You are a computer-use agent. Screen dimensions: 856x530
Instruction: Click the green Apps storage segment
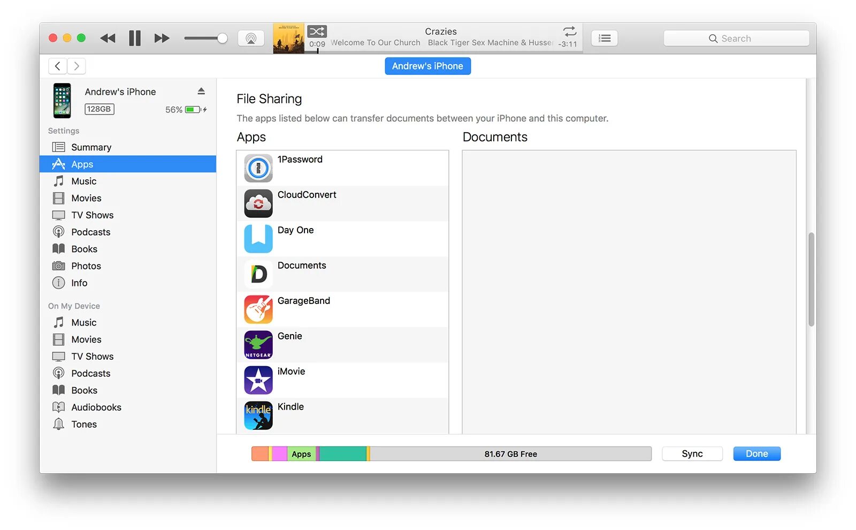pyautogui.click(x=301, y=454)
